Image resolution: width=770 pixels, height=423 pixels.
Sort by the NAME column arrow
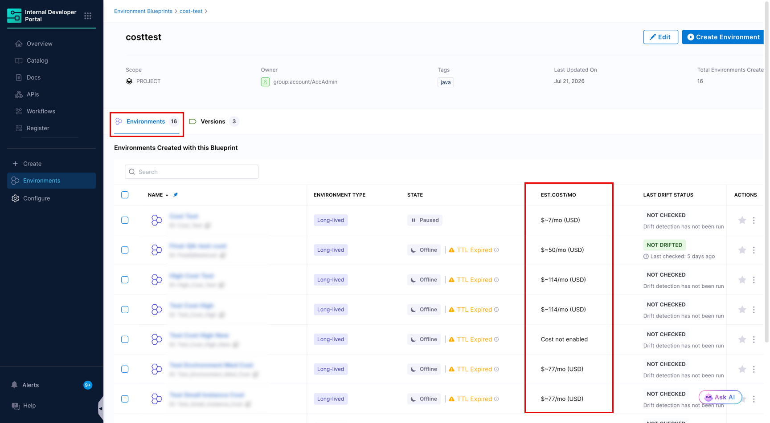(x=167, y=195)
